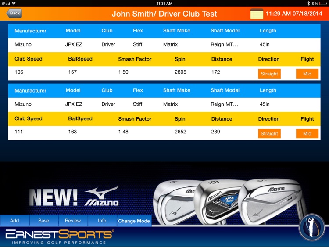Click the 11:29 AM 07/18/2014 timestamp
Viewport: 329px width, 247px height.
point(294,14)
